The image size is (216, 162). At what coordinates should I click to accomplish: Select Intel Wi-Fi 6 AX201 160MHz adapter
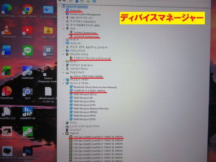click(x=89, y=91)
